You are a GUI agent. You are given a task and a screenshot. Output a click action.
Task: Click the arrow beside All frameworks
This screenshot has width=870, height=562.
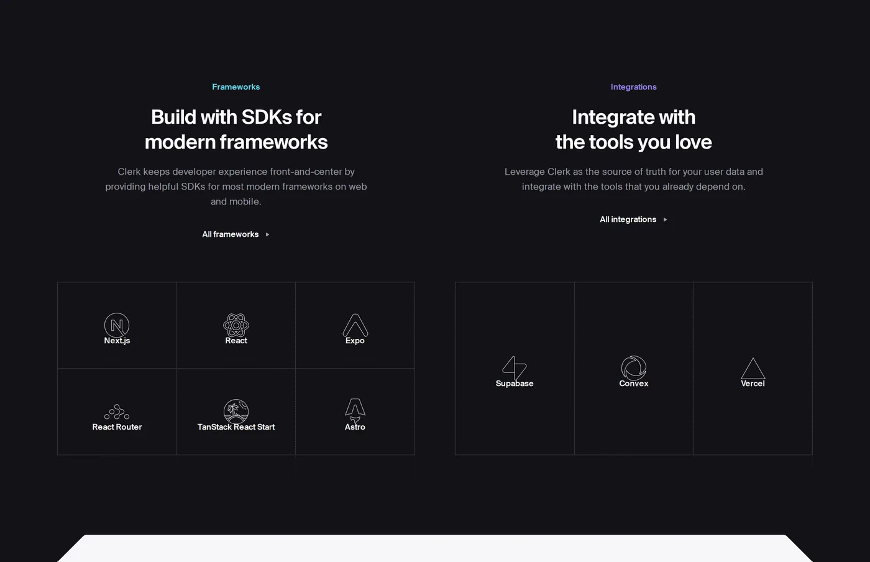(x=268, y=234)
